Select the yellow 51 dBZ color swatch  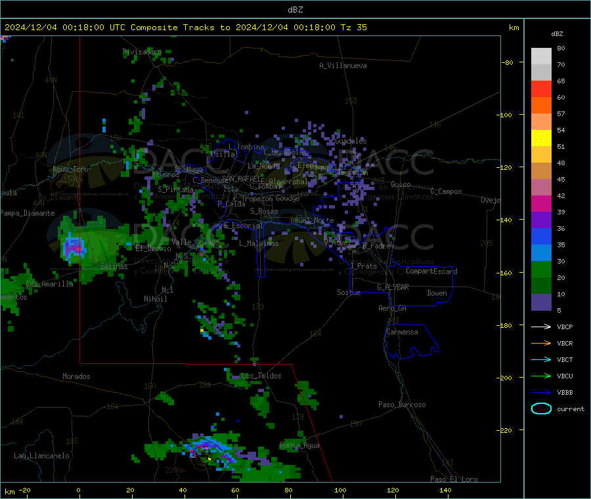[541, 138]
